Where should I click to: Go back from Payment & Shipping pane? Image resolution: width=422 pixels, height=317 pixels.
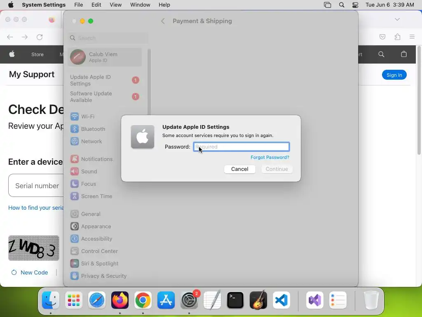click(163, 21)
